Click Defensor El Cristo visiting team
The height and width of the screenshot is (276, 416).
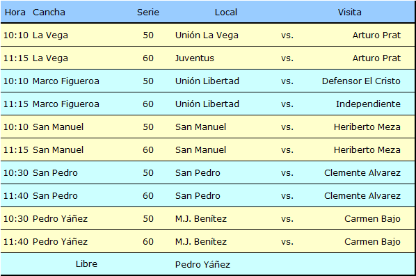coord(361,81)
